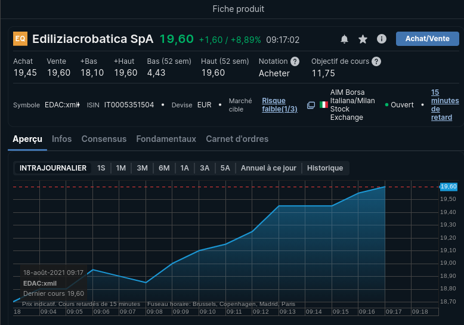Select the INTRAJOURNALIER chart range
Screen dimensions: 464x325
click(x=53, y=168)
